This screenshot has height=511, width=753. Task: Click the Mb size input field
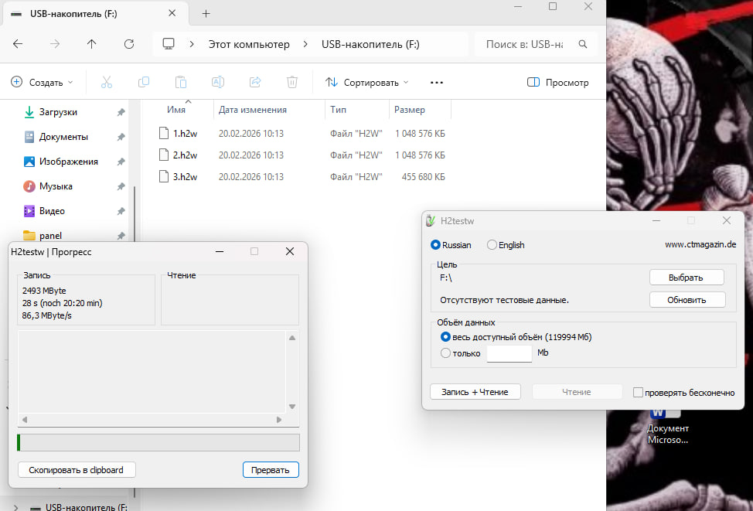tap(509, 353)
